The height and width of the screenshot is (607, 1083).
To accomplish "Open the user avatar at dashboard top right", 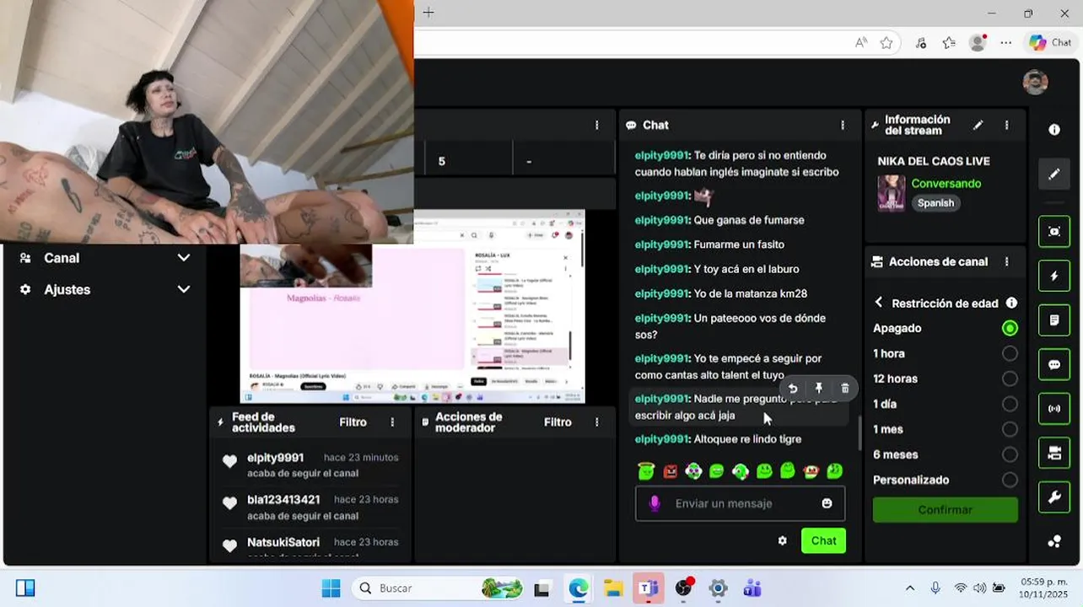I will (x=1035, y=82).
